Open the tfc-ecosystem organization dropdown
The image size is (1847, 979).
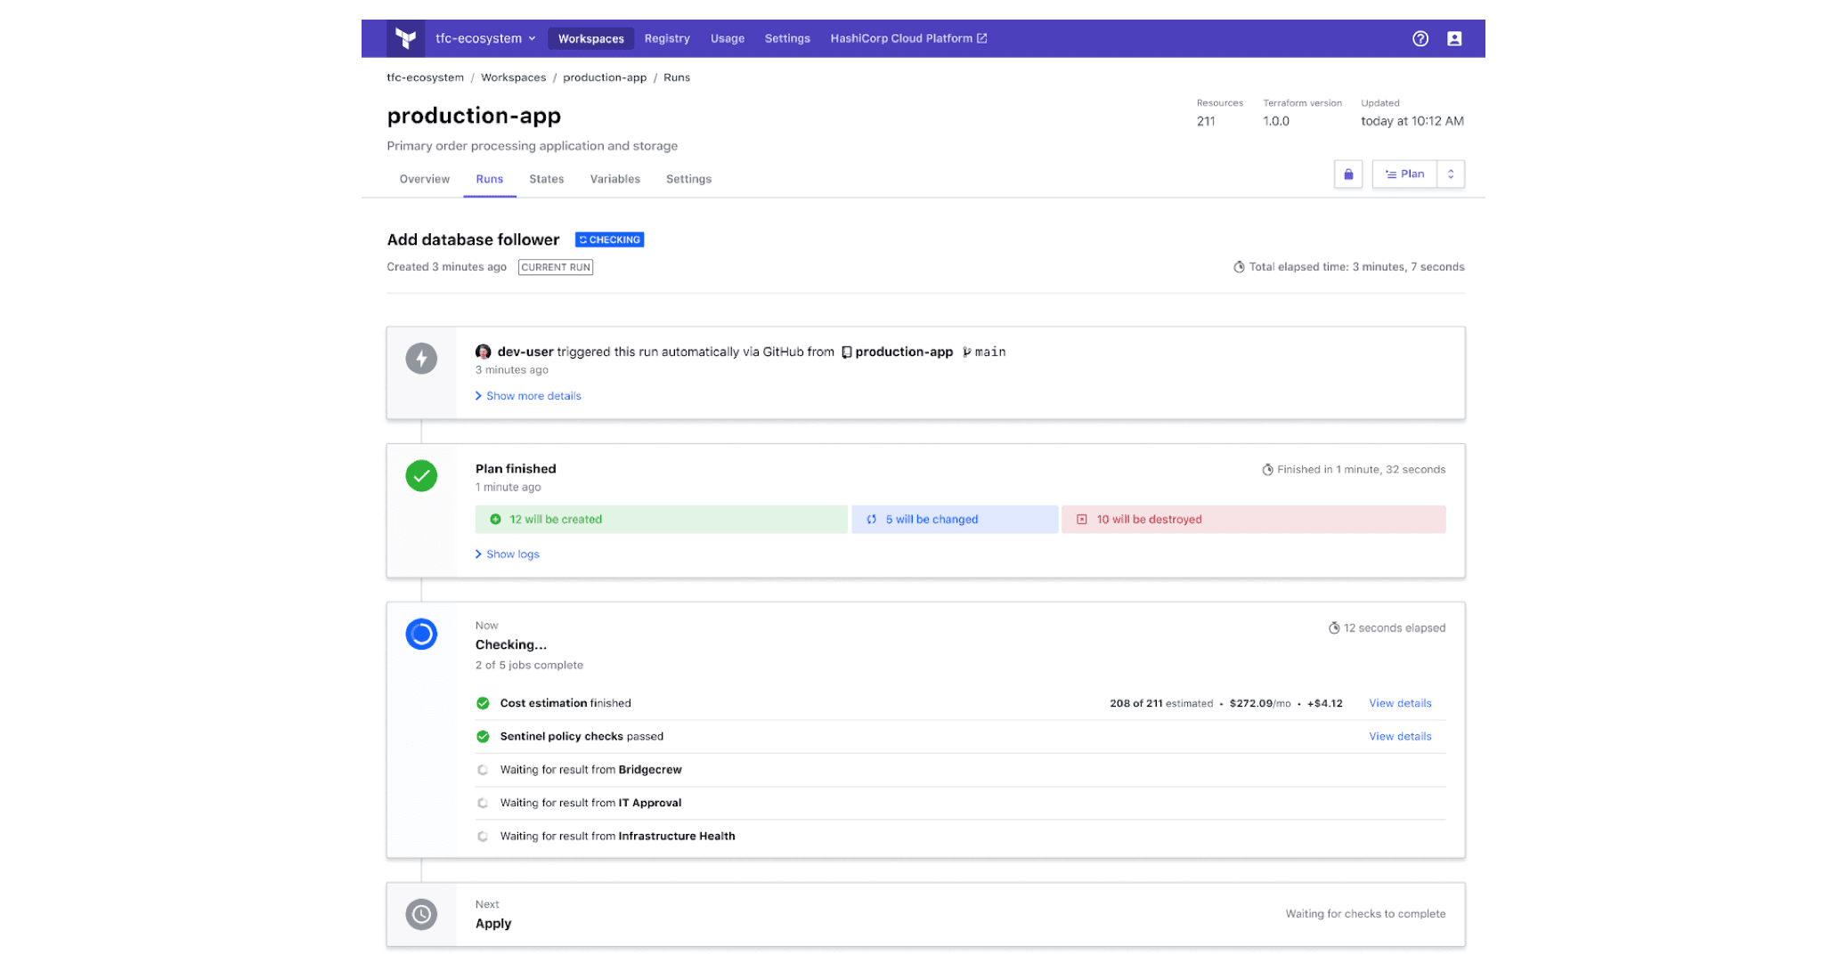click(x=484, y=38)
